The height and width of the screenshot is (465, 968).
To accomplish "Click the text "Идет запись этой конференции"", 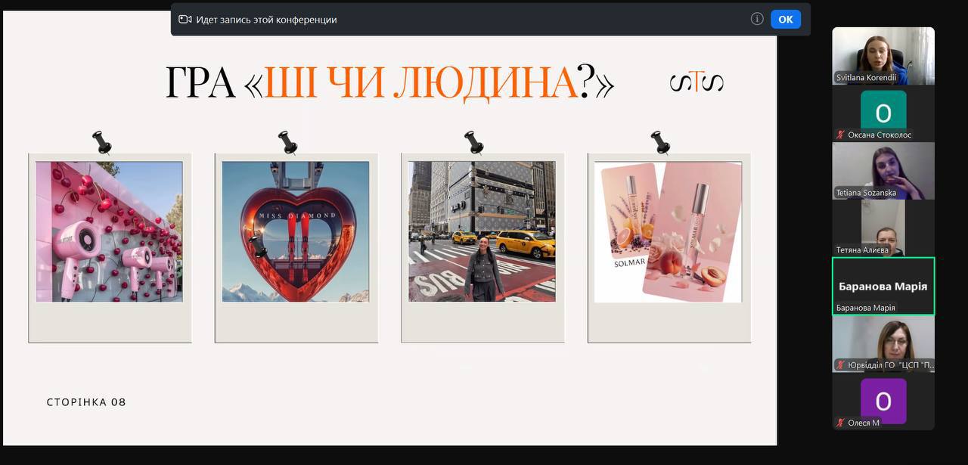I will point(266,20).
